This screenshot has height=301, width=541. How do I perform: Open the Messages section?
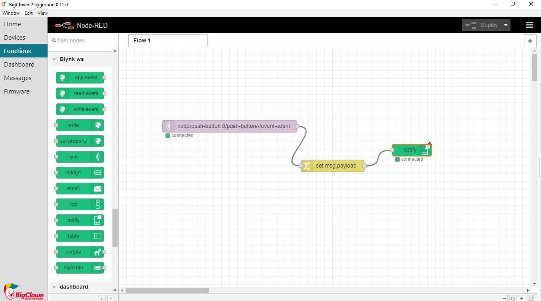click(24, 78)
